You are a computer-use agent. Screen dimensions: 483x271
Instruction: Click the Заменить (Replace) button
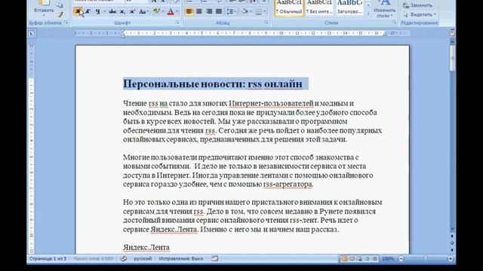(x=417, y=5)
